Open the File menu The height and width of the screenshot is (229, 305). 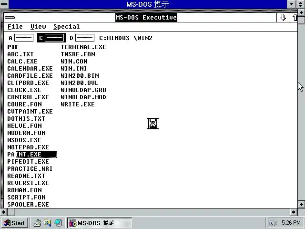coord(15,27)
